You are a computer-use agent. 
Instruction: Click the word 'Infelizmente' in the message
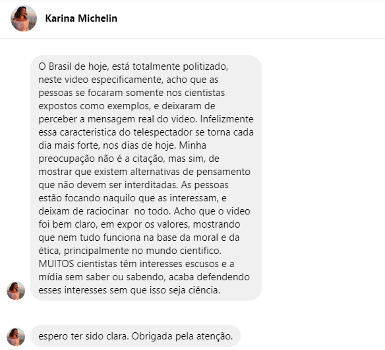(x=227, y=119)
